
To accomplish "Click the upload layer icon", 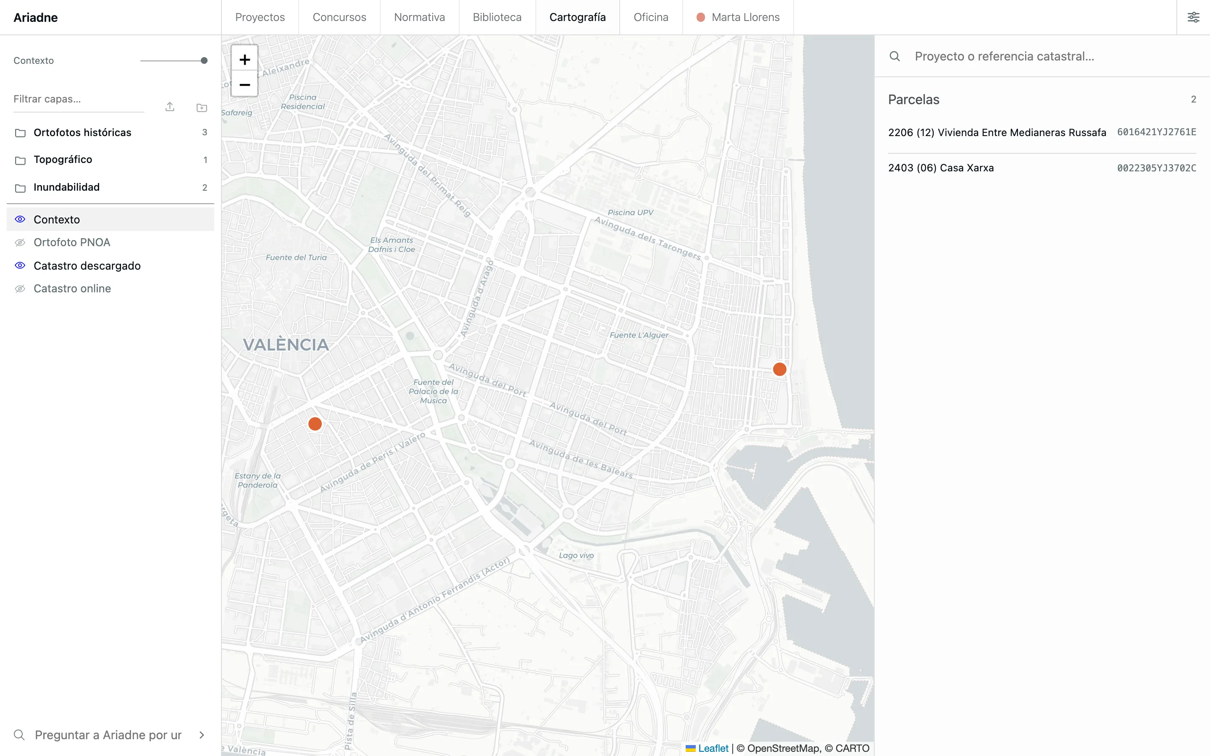I will (170, 107).
